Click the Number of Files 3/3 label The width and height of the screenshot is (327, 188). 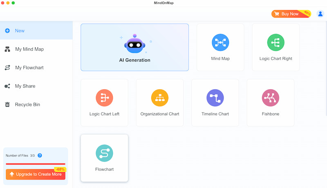click(20, 155)
